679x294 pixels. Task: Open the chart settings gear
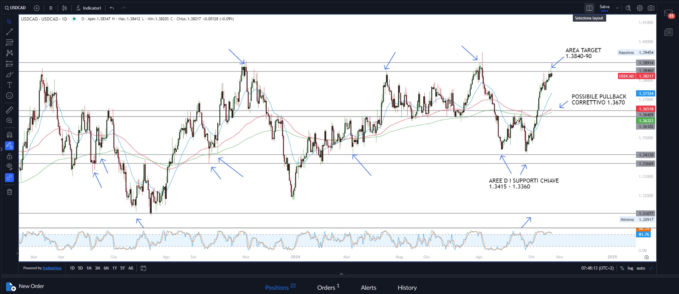[640, 8]
